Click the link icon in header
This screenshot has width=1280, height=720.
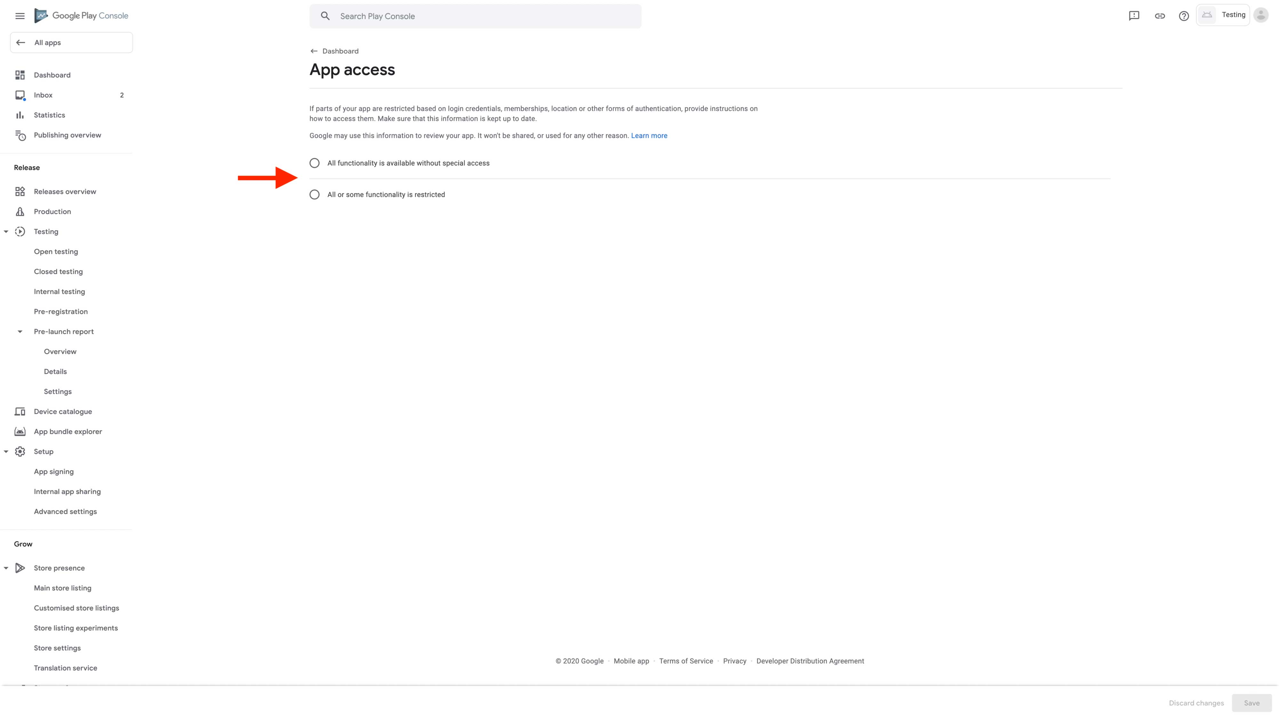[x=1160, y=16]
